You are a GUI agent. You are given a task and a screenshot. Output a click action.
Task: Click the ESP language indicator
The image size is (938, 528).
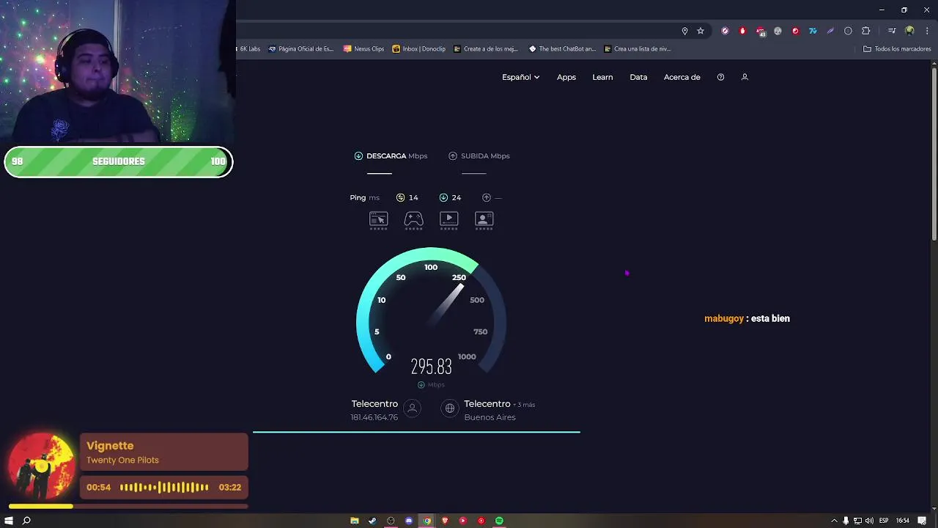click(x=884, y=521)
